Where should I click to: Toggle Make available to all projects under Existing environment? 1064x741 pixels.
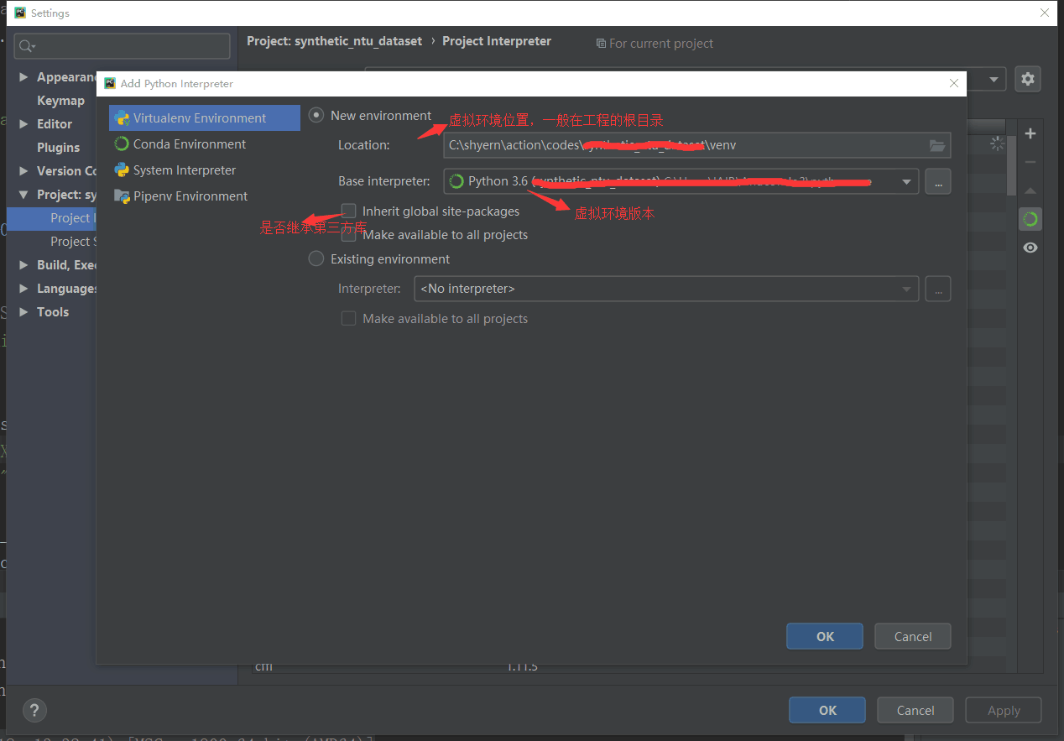[348, 319]
